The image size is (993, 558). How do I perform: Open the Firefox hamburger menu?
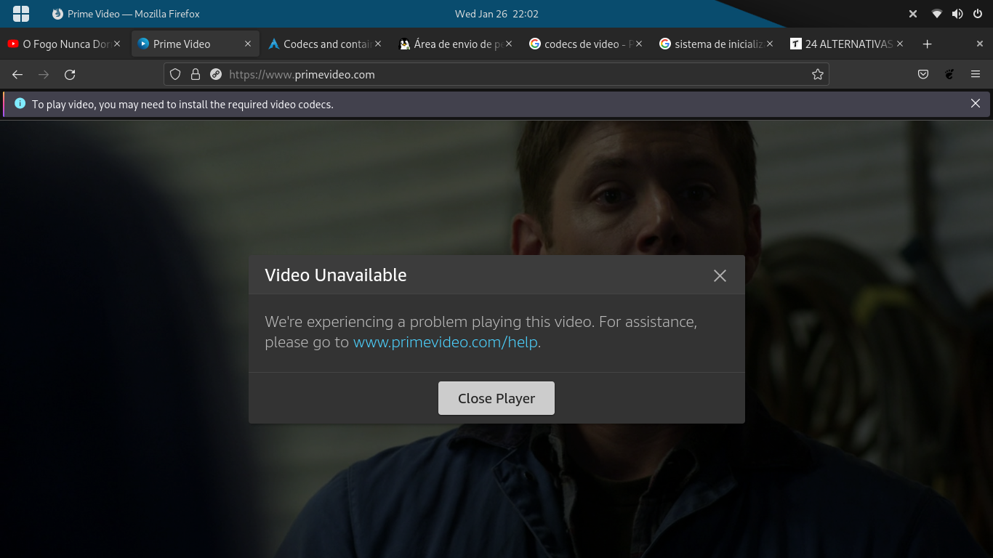[976, 74]
